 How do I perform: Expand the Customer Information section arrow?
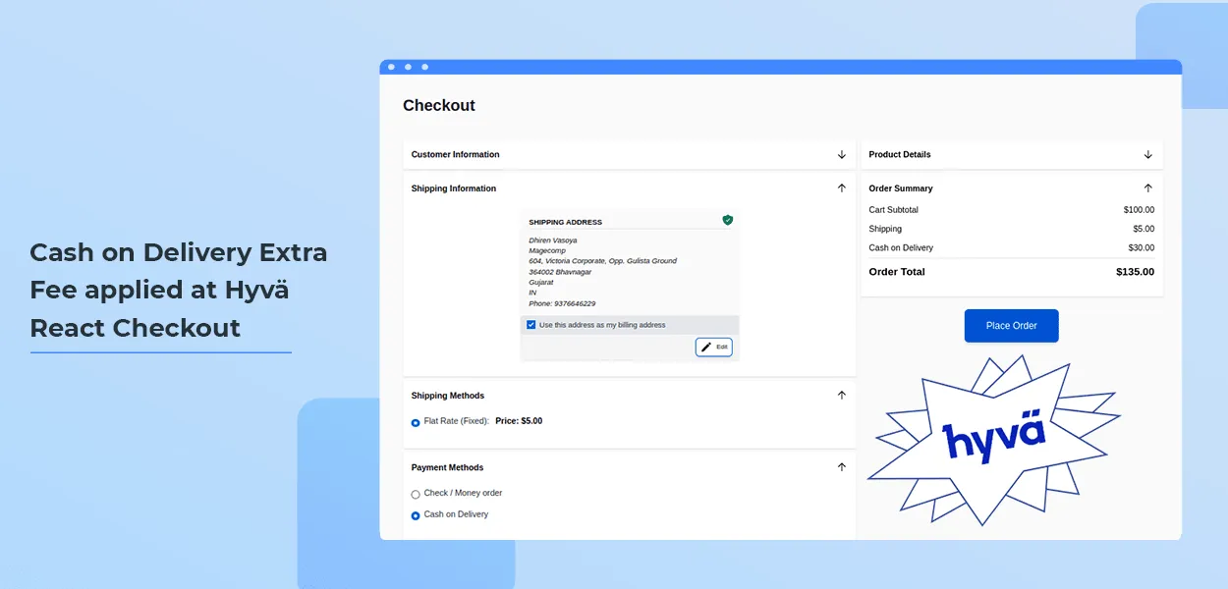click(x=841, y=155)
